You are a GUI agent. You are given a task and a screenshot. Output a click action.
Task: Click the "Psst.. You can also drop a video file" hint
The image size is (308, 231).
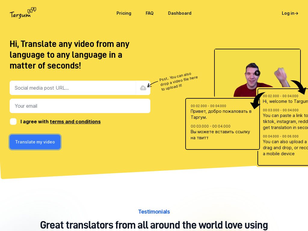pyautogui.click(x=178, y=82)
